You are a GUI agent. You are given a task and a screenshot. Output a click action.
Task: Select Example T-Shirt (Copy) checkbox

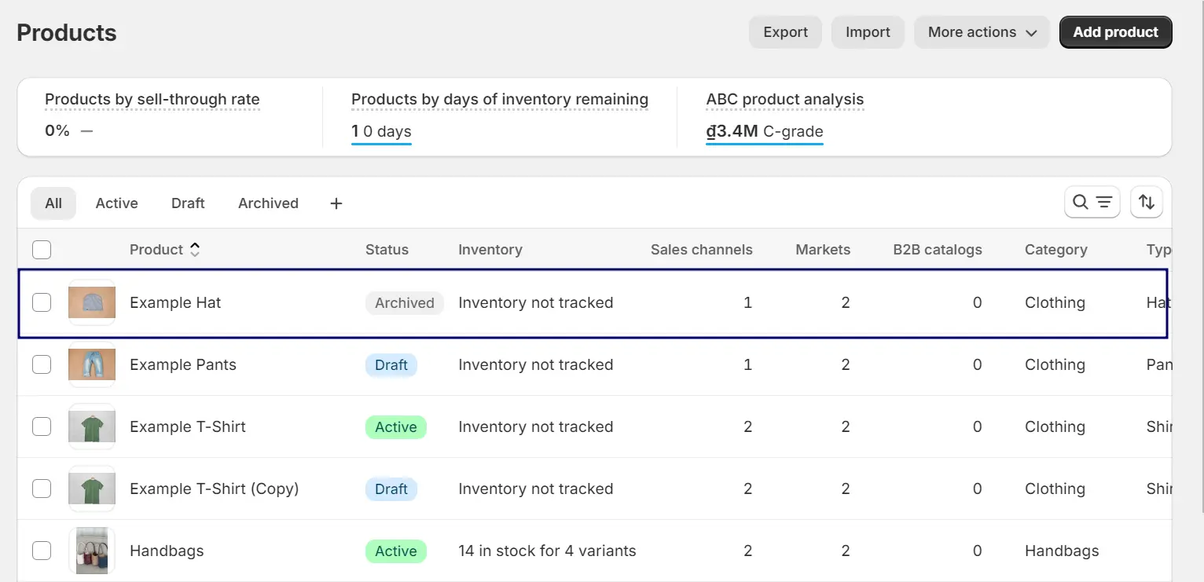pos(42,489)
